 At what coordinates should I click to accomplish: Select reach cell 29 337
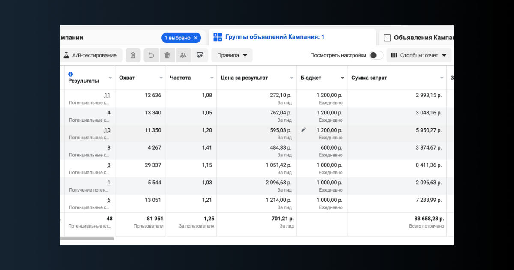tap(153, 165)
